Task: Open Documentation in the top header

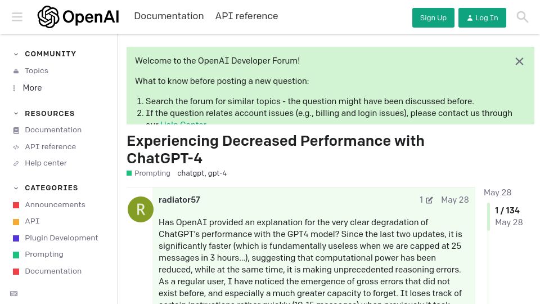Action: tap(169, 16)
